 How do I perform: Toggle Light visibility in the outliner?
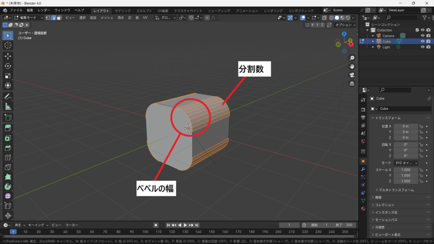click(423, 47)
